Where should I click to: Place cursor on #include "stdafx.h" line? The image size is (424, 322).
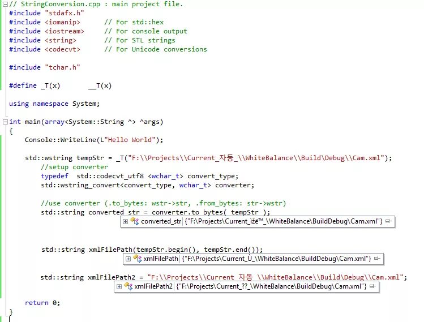click(46, 13)
